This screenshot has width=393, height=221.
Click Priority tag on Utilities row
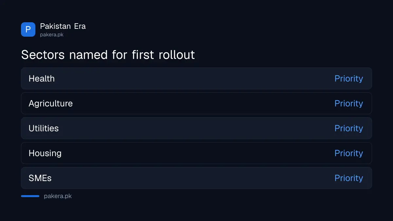point(349,129)
